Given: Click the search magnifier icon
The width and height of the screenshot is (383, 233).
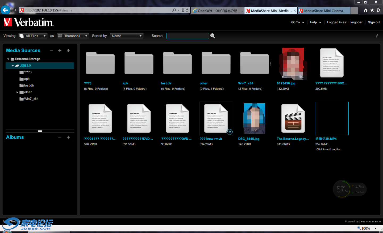Looking at the screenshot, I should [213, 36].
